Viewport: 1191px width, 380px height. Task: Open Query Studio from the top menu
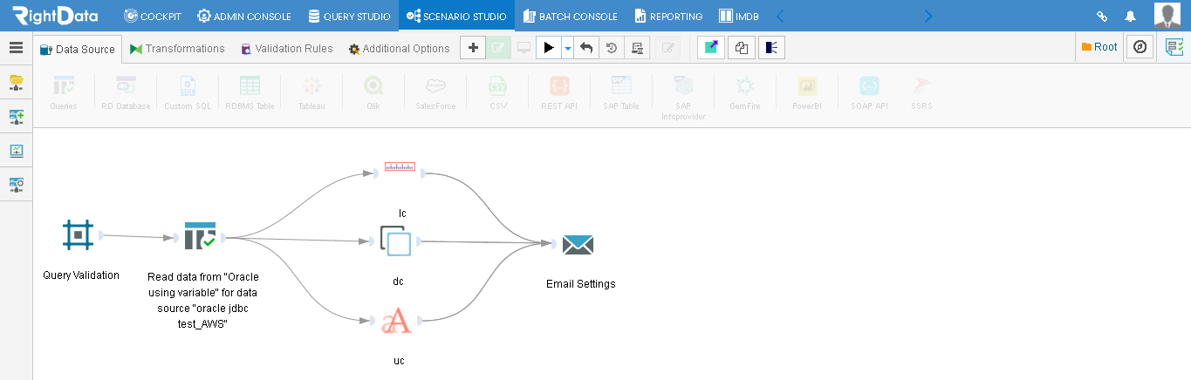pos(349,16)
